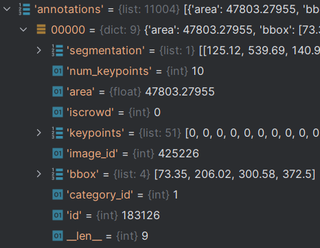Screen dimensions: 320x248
Task: Select the 'bbox' key name
Action: click(x=82, y=174)
